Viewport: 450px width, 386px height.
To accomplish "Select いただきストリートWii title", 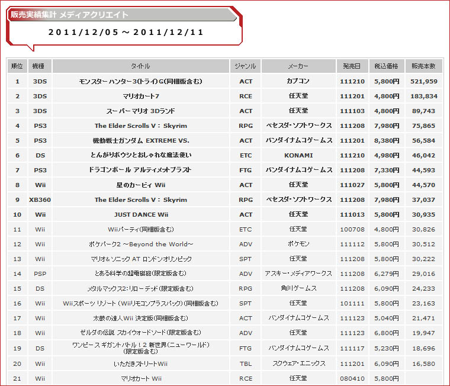I will tap(141, 364).
